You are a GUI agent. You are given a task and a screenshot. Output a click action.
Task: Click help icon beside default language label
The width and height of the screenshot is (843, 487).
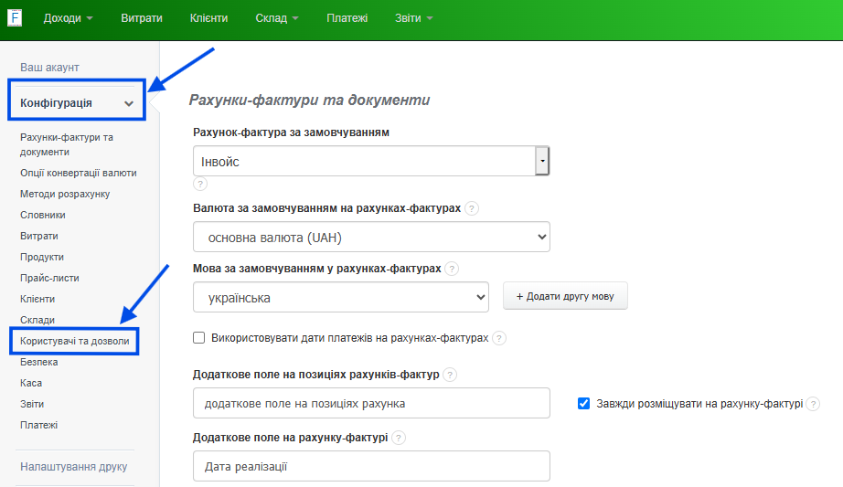click(x=452, y=269)
